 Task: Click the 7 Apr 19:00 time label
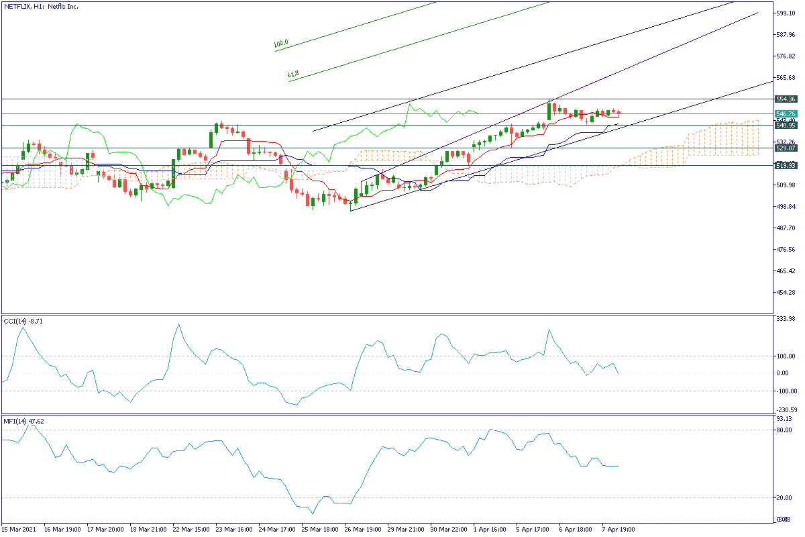coord(619,529)
